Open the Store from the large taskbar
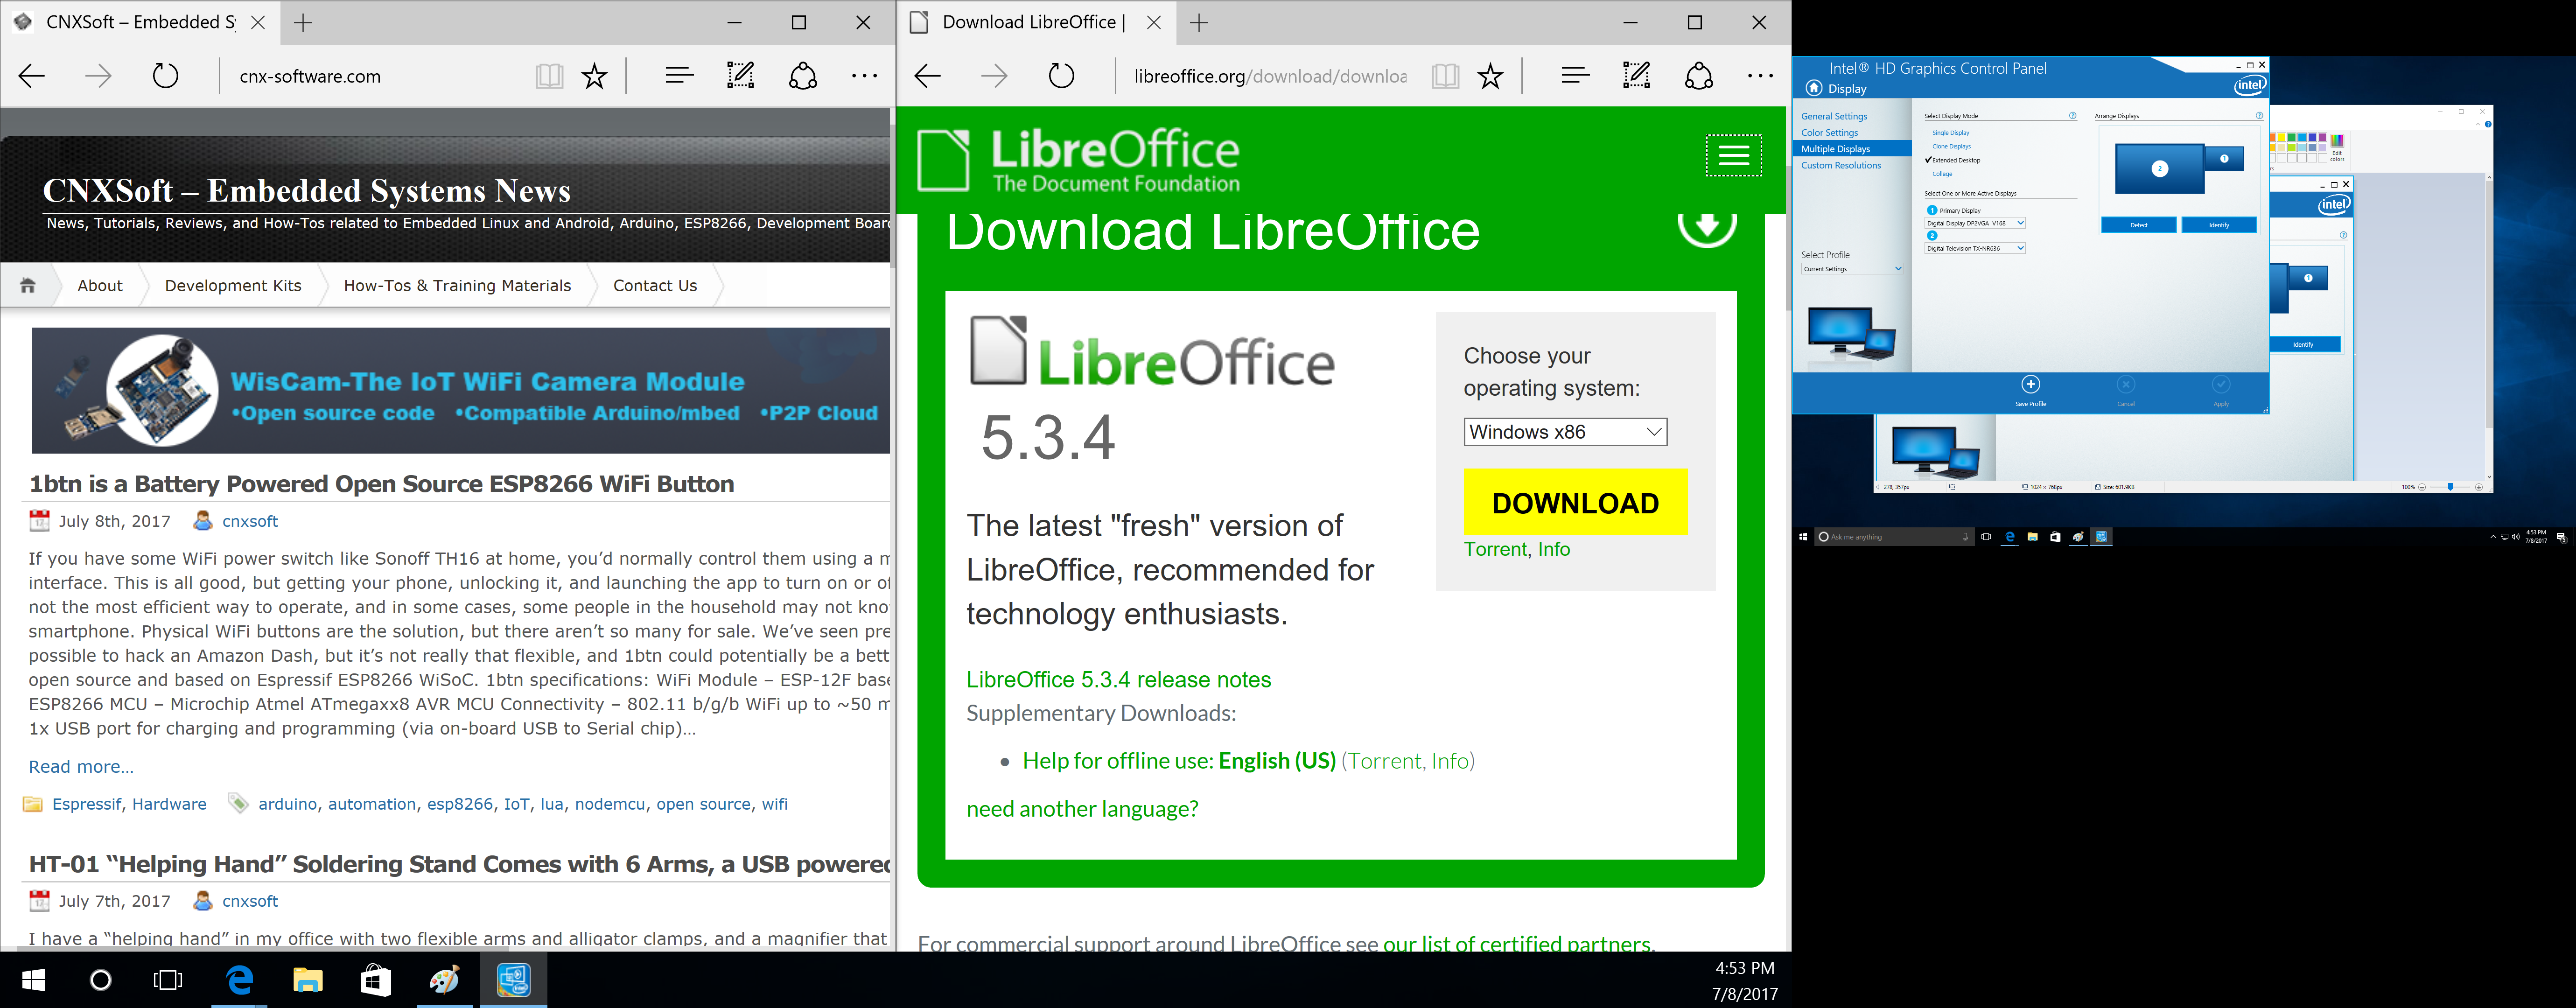 click(376, 980)
